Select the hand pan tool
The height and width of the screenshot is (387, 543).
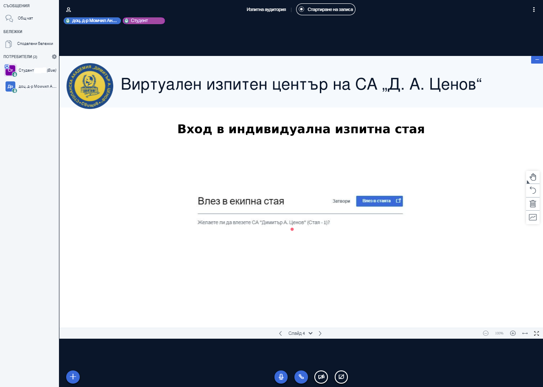click(533, 177)
